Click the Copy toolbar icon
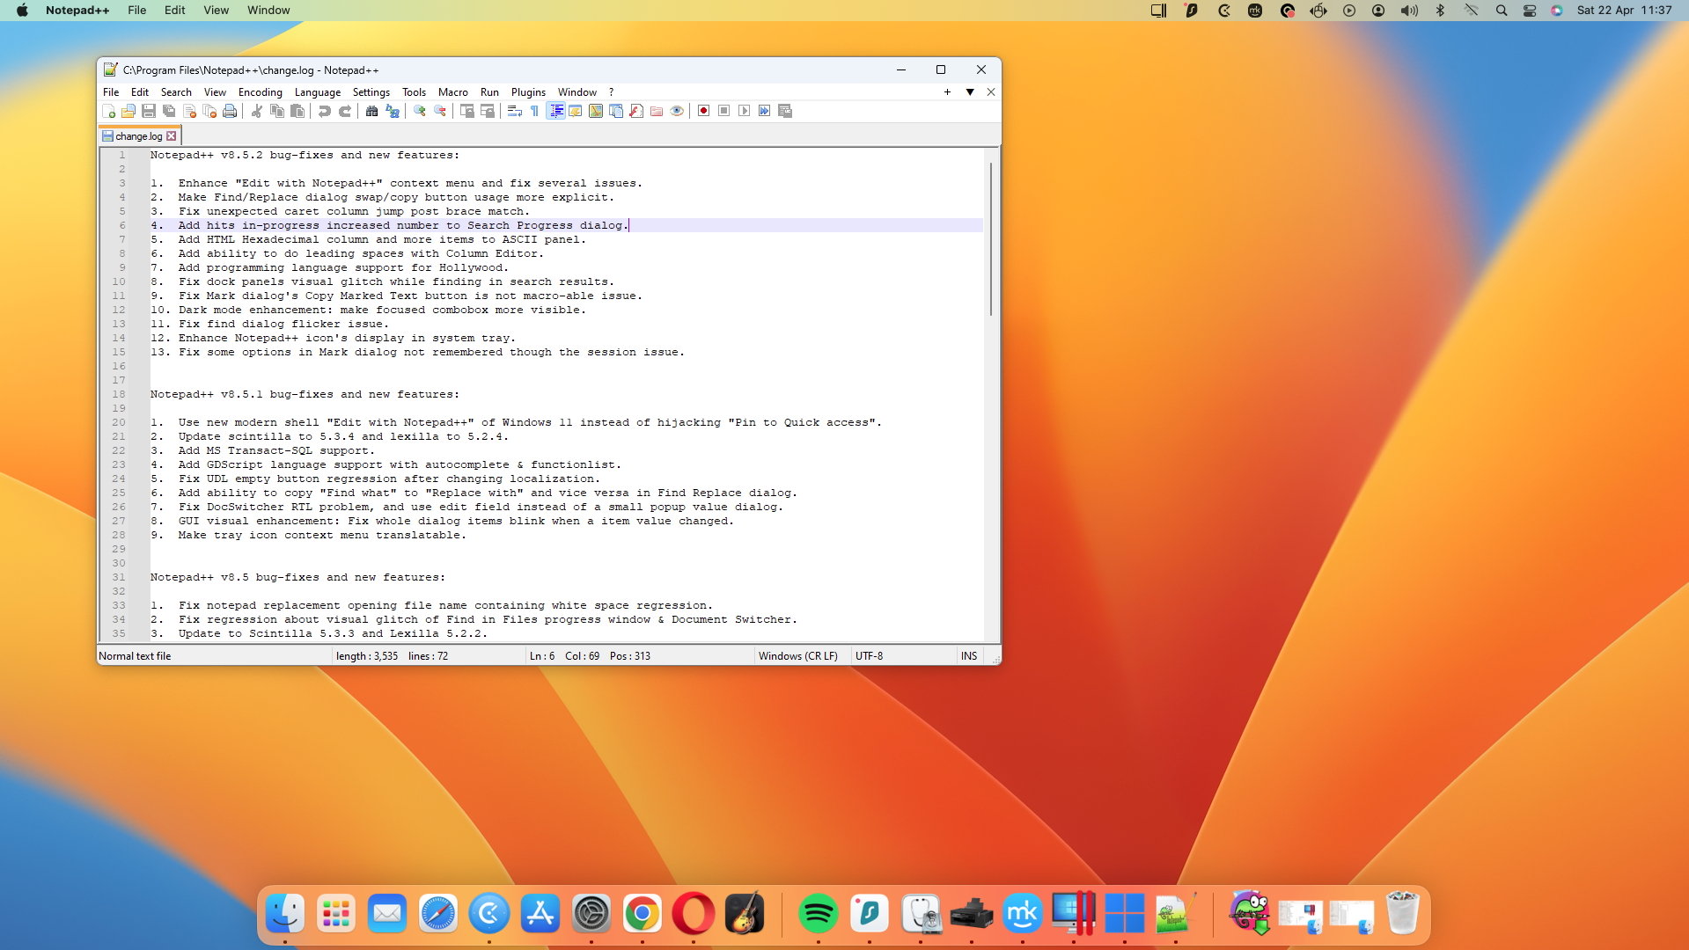This screenshot has height=950, width=1689. [x=277, y=111]
